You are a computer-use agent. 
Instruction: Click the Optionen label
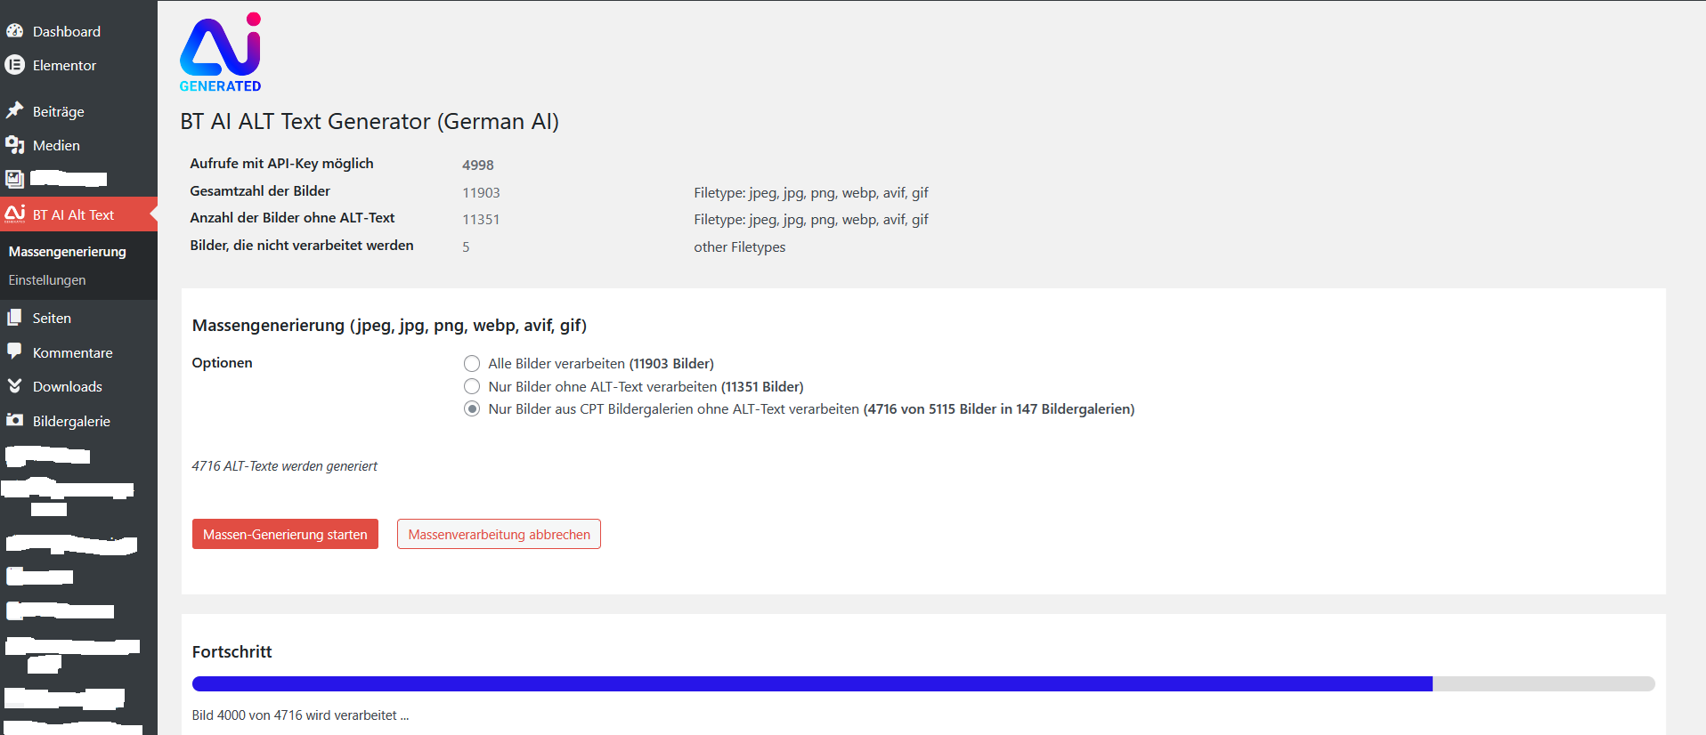(x=222, y=362)
